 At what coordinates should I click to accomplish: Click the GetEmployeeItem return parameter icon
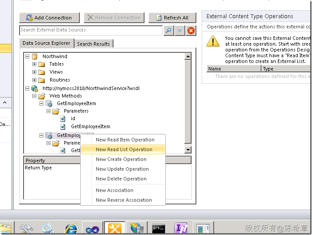63,127
